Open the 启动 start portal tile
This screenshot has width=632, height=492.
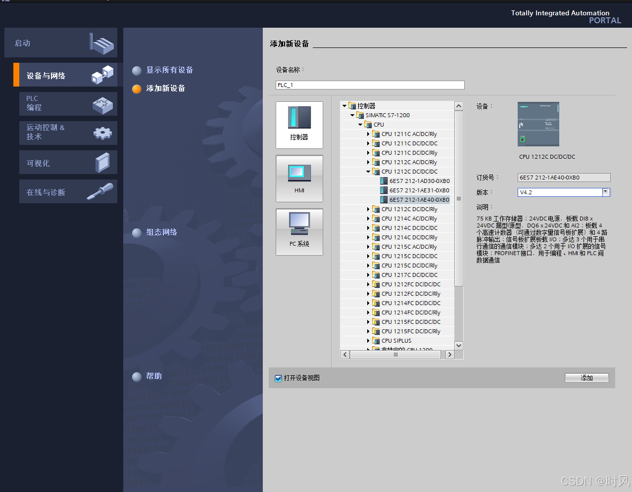coord(61,43)
